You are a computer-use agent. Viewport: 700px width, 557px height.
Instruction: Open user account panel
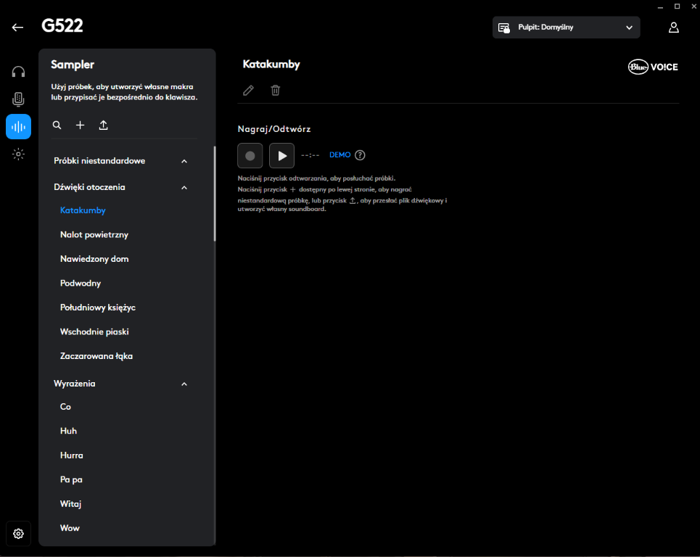673,27
